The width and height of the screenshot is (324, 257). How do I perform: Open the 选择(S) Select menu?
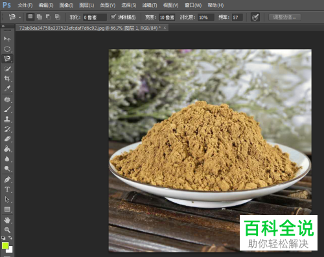coord(129,5)
